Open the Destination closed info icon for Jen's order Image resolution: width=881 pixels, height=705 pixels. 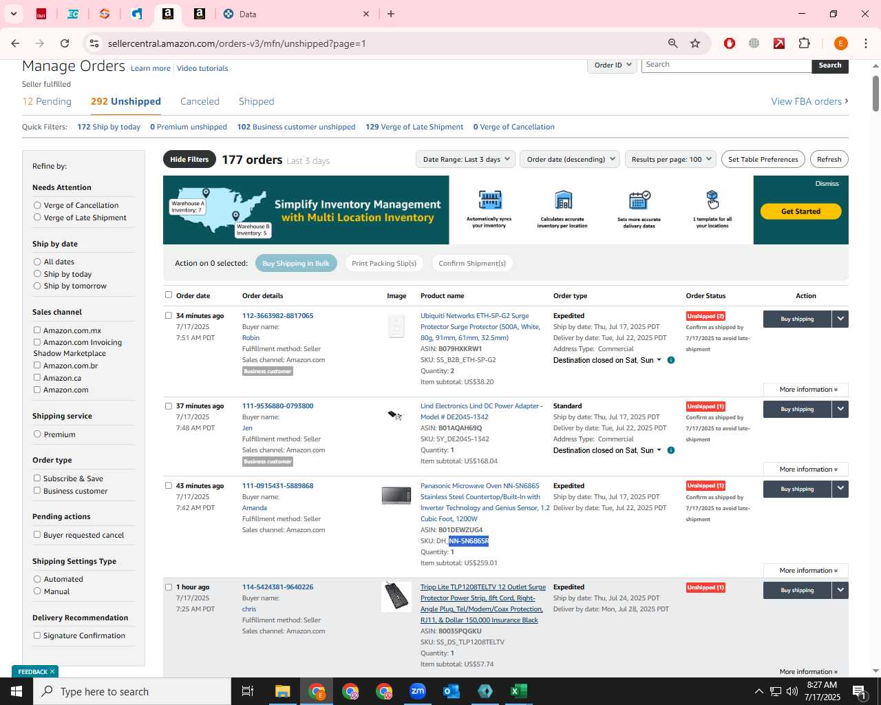(x=671, y=450)
